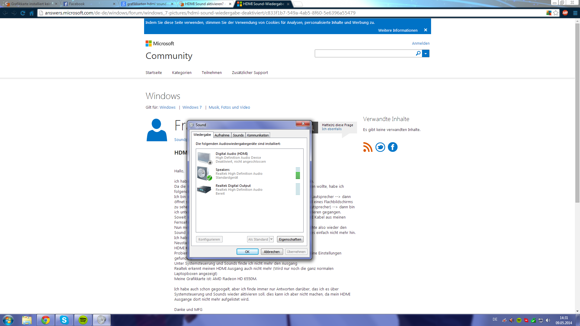Click the Eigenschaften button
The image size is (580, 326).
pos(290,239)
